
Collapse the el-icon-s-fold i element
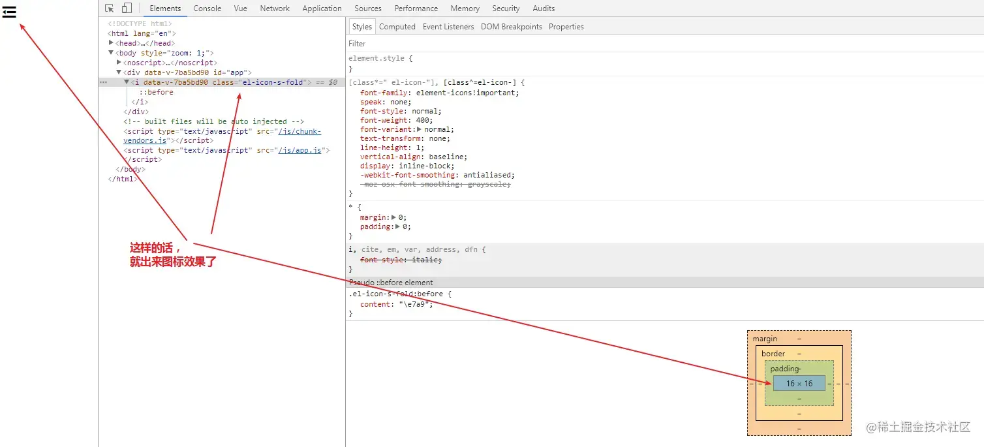pos(127,82)
